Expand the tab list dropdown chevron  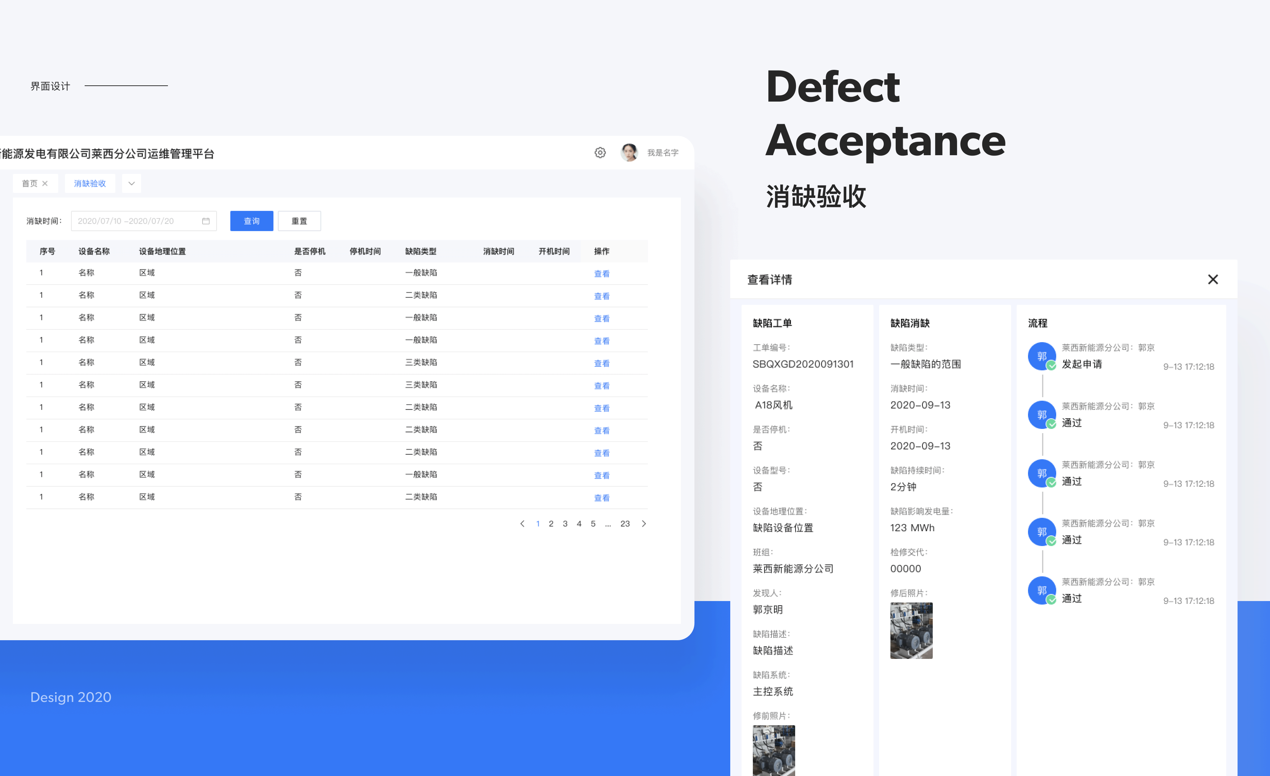click(x=132, y=183)
